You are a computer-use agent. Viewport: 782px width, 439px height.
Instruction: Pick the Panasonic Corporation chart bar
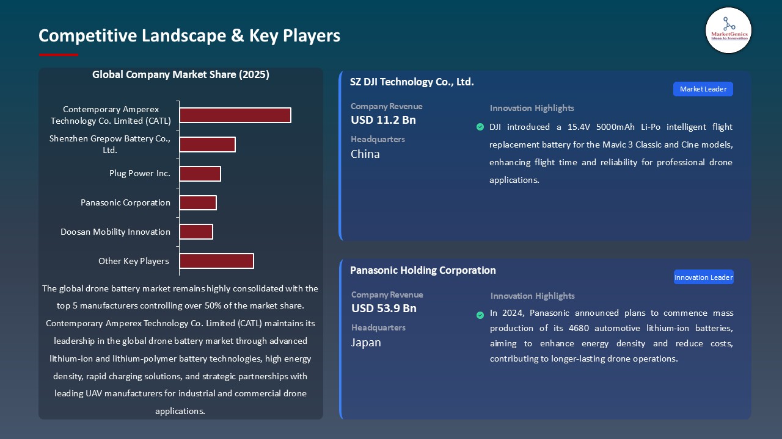pyautogui.click(x=198, y=202)
